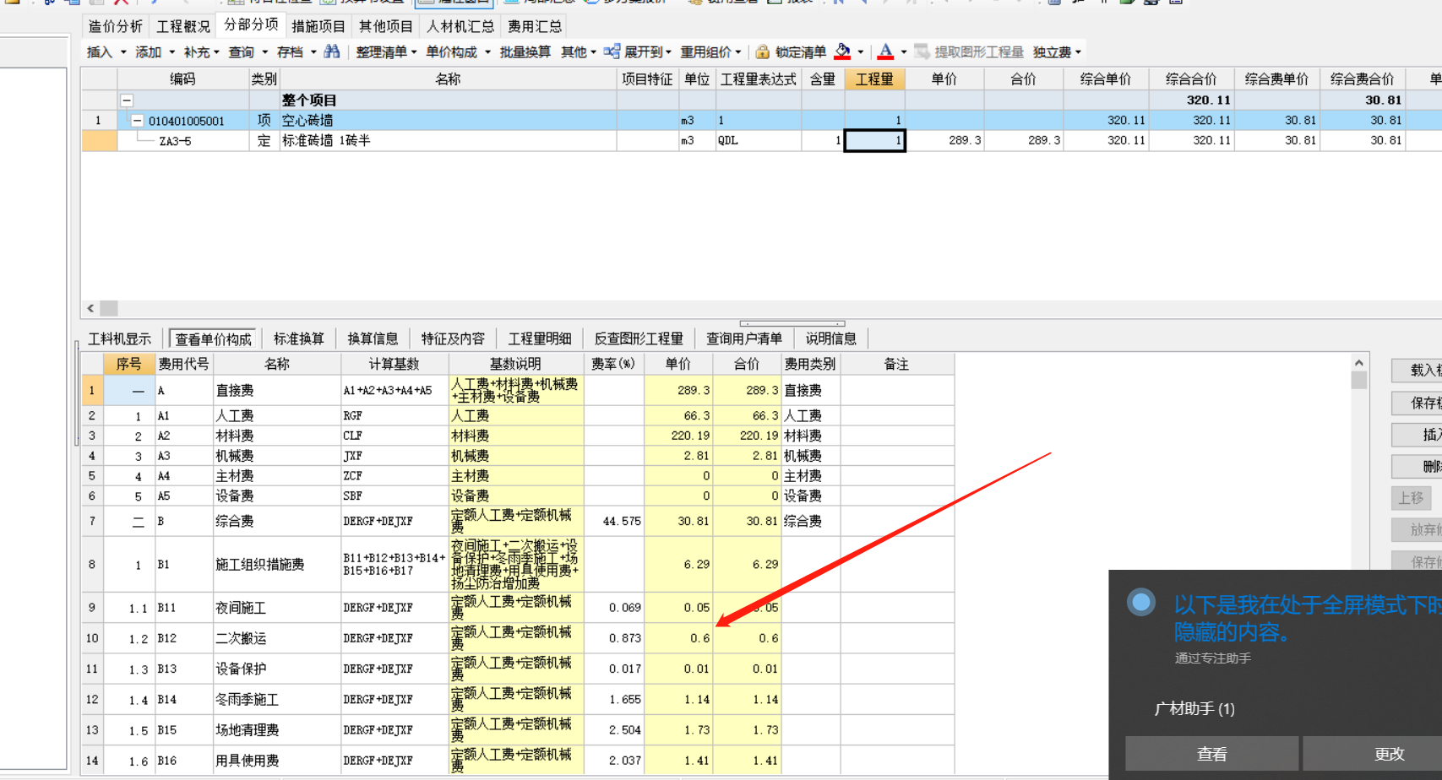Click the 序号 header in lower table

128,364
